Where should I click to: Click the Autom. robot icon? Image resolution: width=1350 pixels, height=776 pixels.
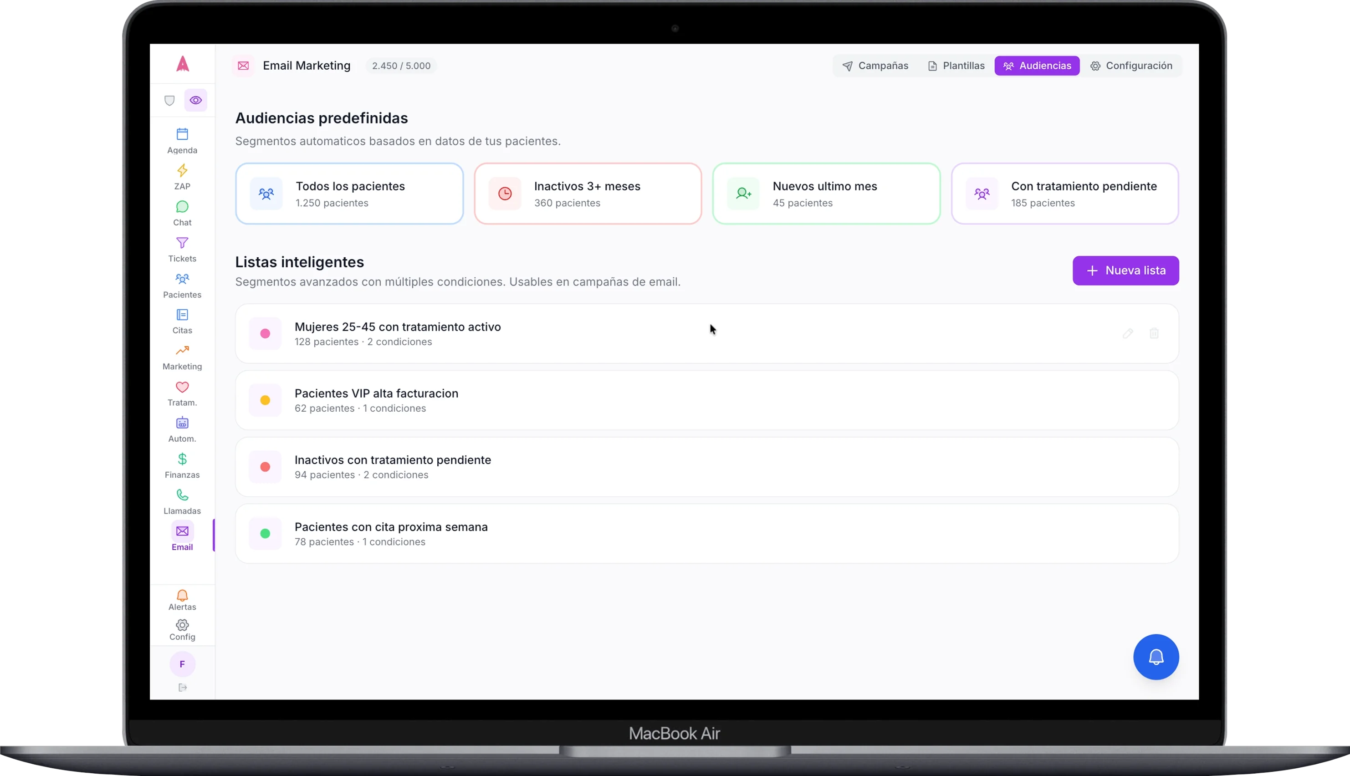[182, 423]
